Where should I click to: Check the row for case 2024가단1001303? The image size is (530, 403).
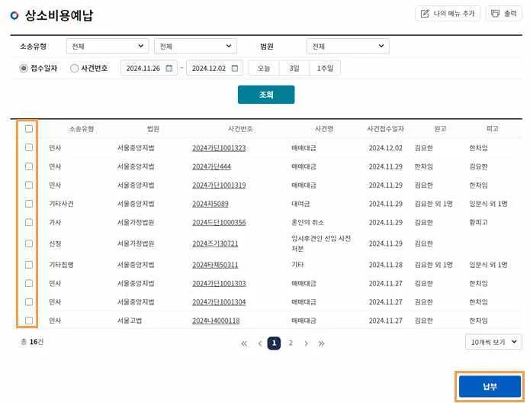(x=29, y=283)
